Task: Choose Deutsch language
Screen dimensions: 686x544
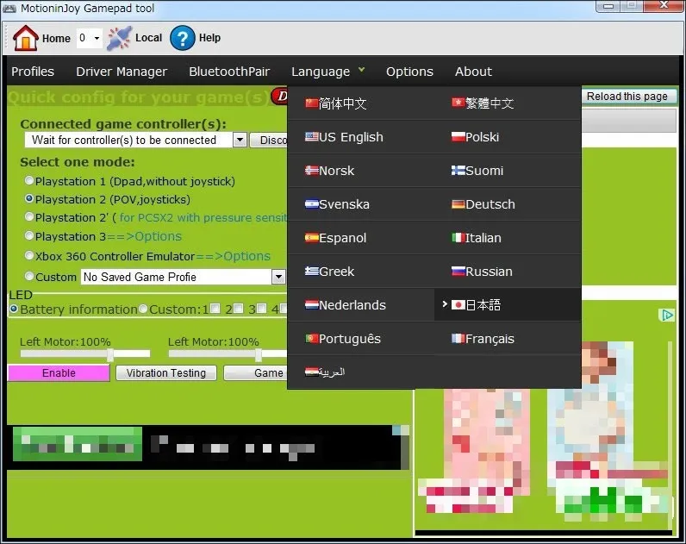Action: coord(508,204)
